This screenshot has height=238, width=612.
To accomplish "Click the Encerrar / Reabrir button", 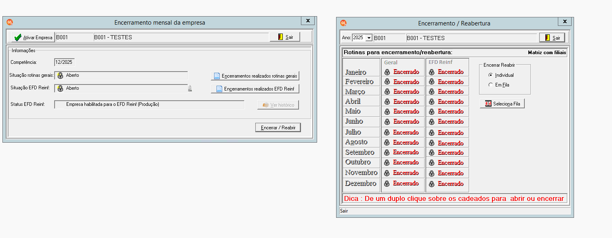I will (x=278, y=127).
